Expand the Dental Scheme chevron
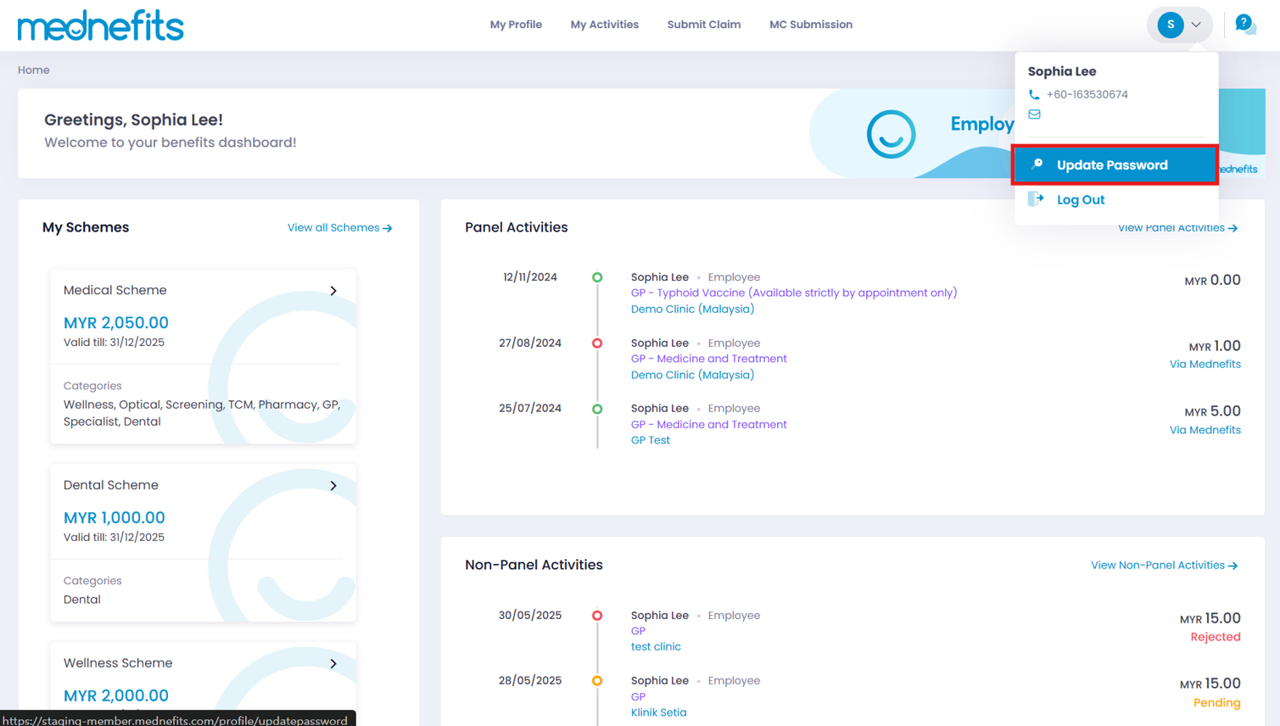The height and width of the screenshot is (726, 1280). 333,486
